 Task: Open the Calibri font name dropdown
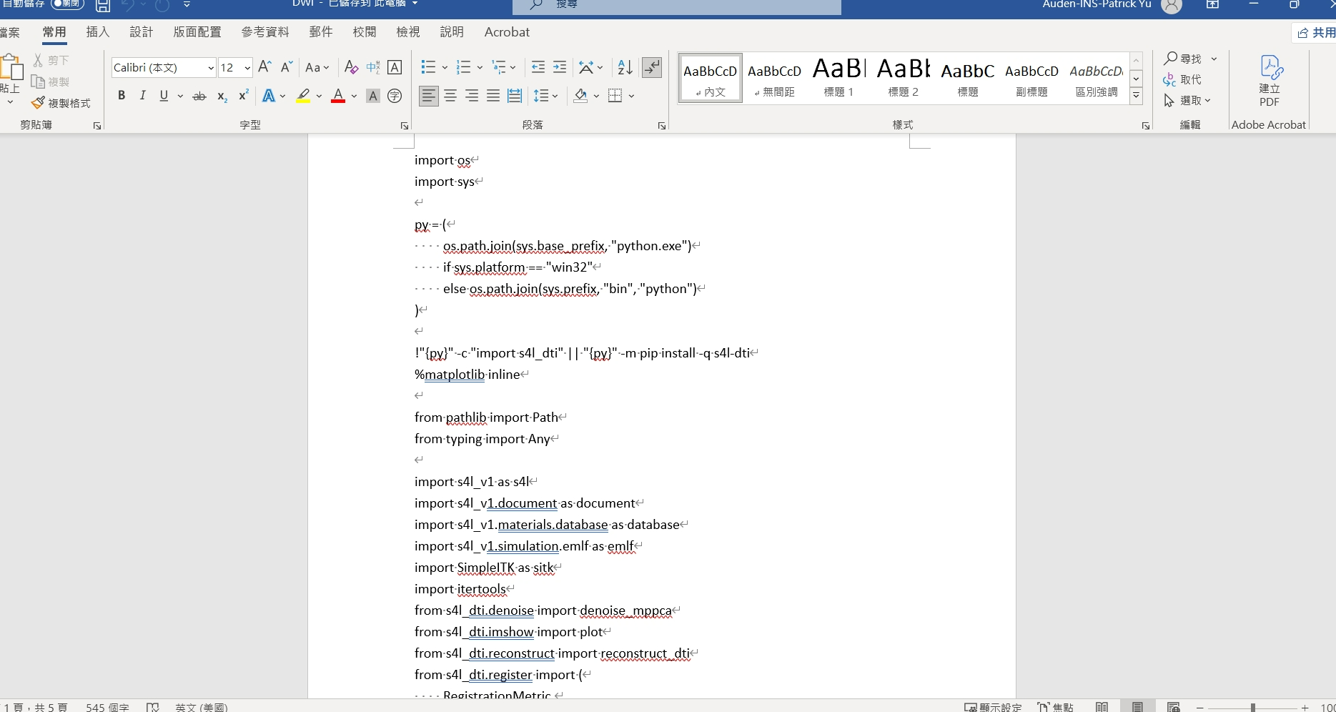click(x=211, y=68)
